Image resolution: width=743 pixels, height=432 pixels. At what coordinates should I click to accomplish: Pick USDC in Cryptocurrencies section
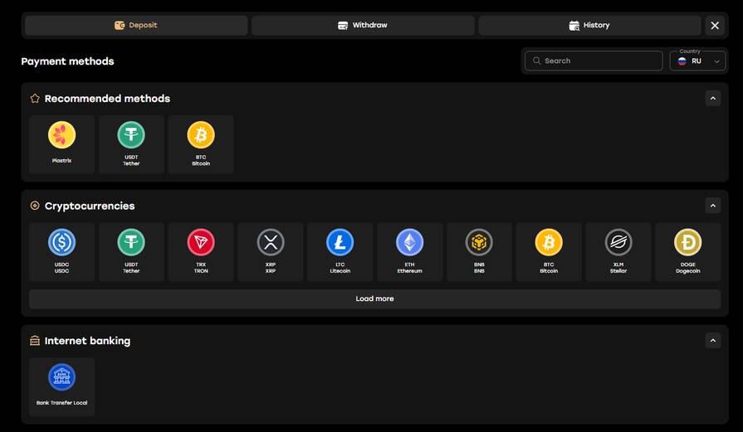coord(61,251)
